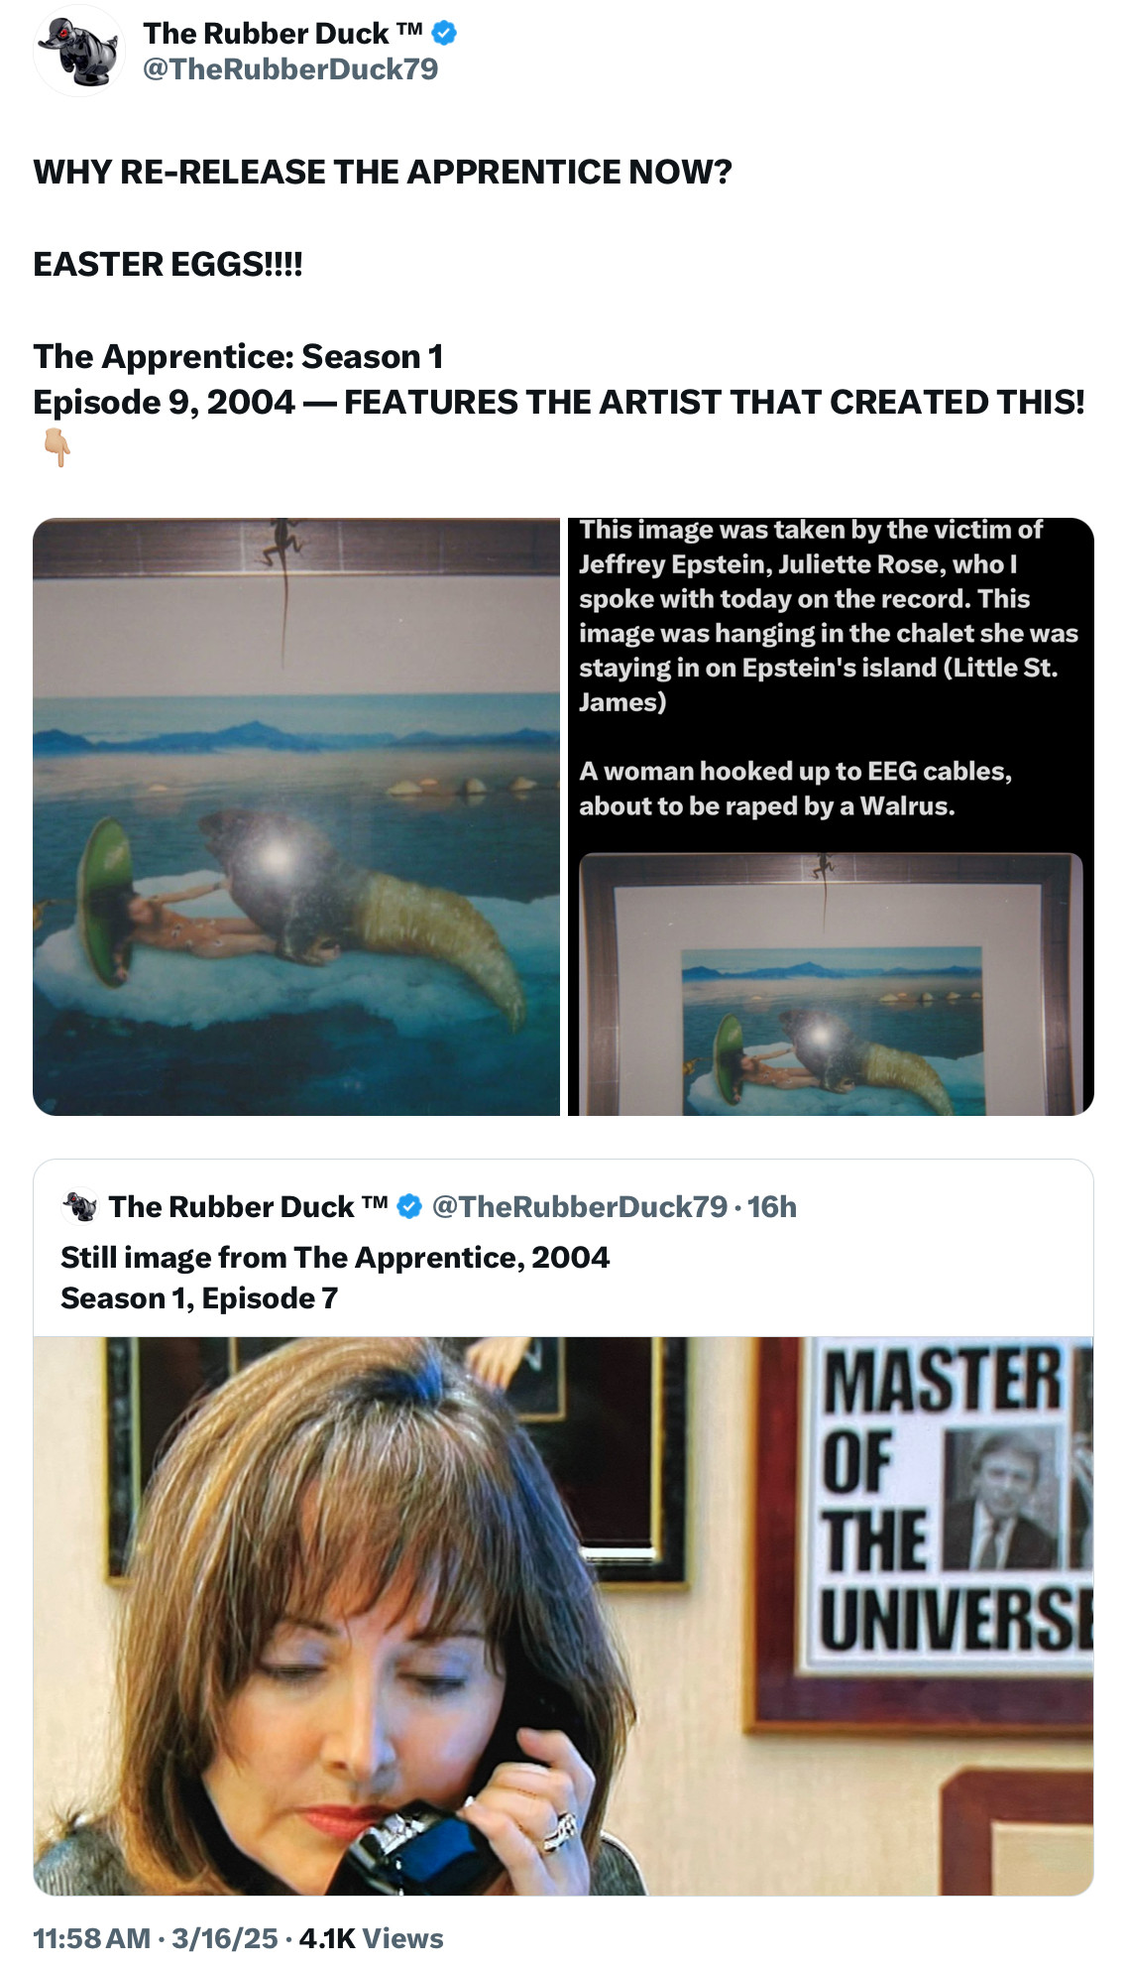Click the quoted tweet's verified checkmark

[409, 1206]
